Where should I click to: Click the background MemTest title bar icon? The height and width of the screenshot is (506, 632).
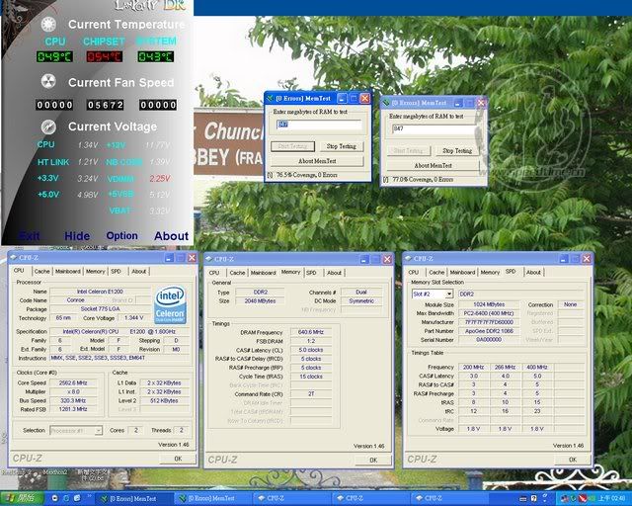pyautogui.click(x=386, y=103)
